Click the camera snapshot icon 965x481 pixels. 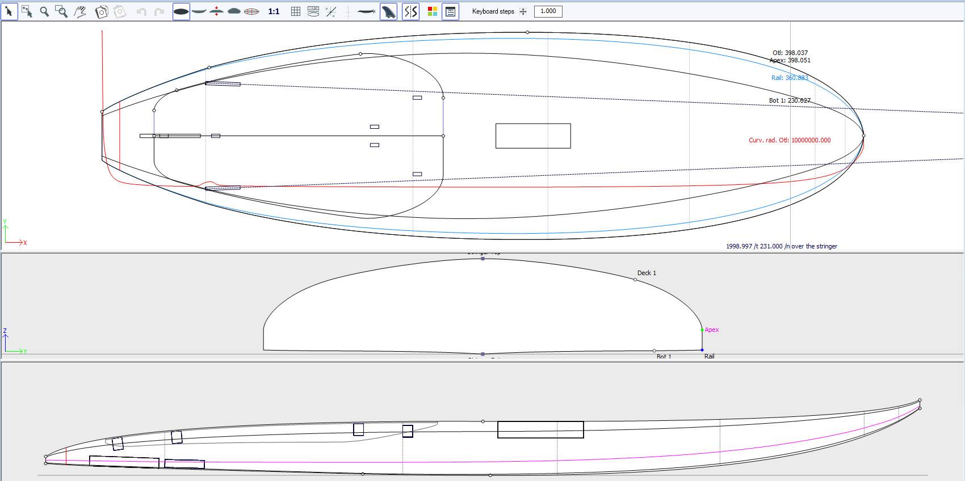(x=102, y=11)
